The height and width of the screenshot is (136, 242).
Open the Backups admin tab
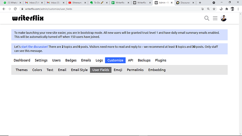(x=144, y=60)
